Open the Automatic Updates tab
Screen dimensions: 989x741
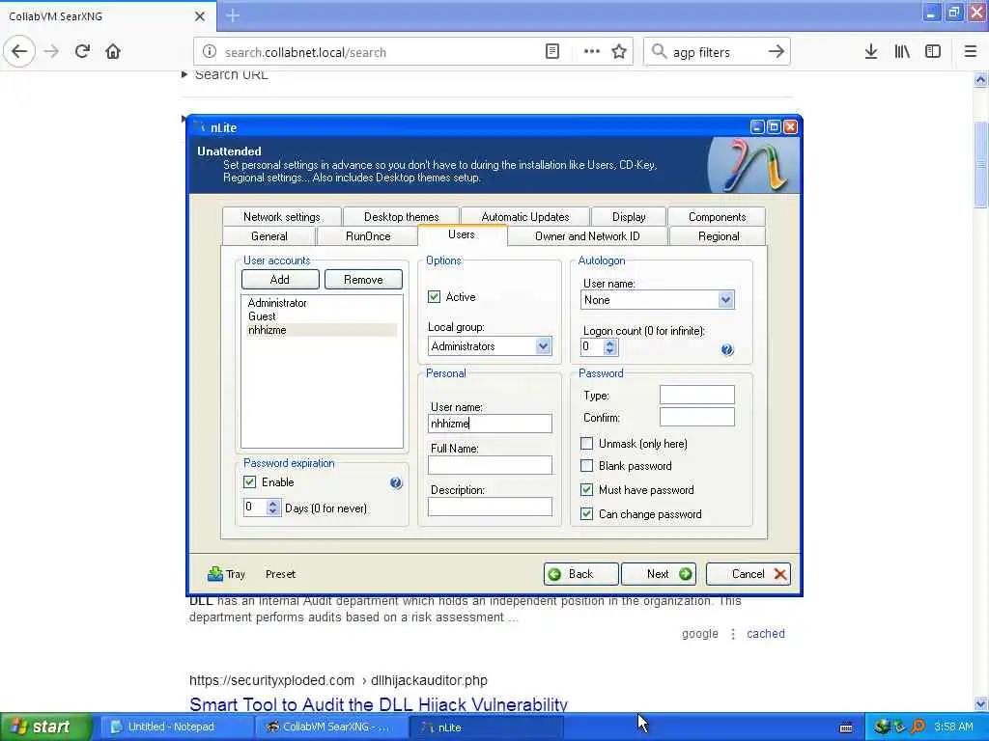coord(524,217)
